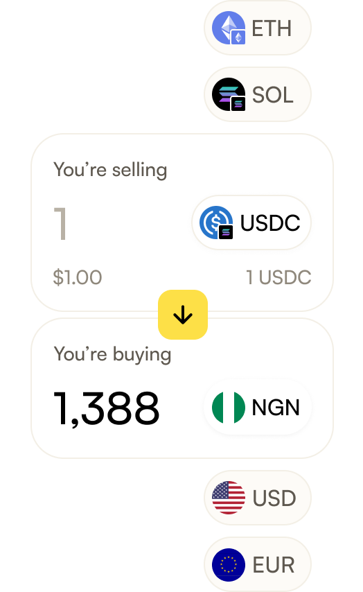Select the SOL token chip

pyautogui.click(x=258, y=94)
